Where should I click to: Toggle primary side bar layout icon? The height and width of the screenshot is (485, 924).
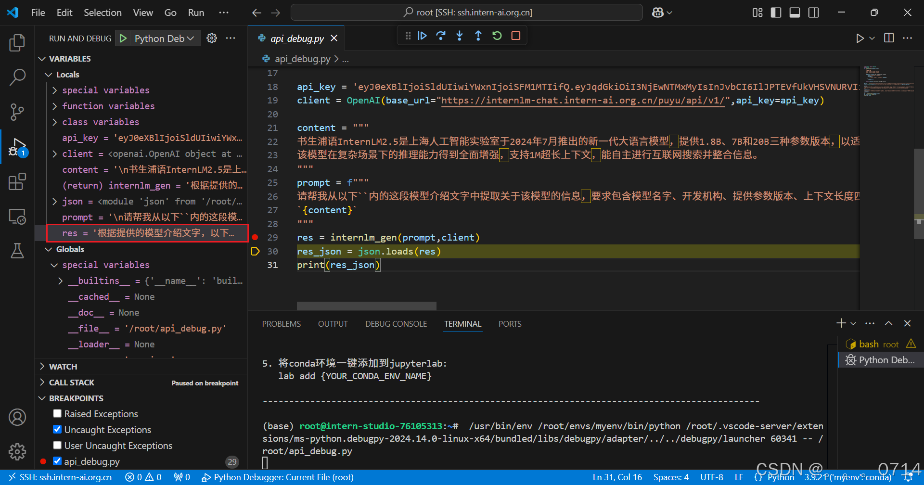click(x=776, y=13)
